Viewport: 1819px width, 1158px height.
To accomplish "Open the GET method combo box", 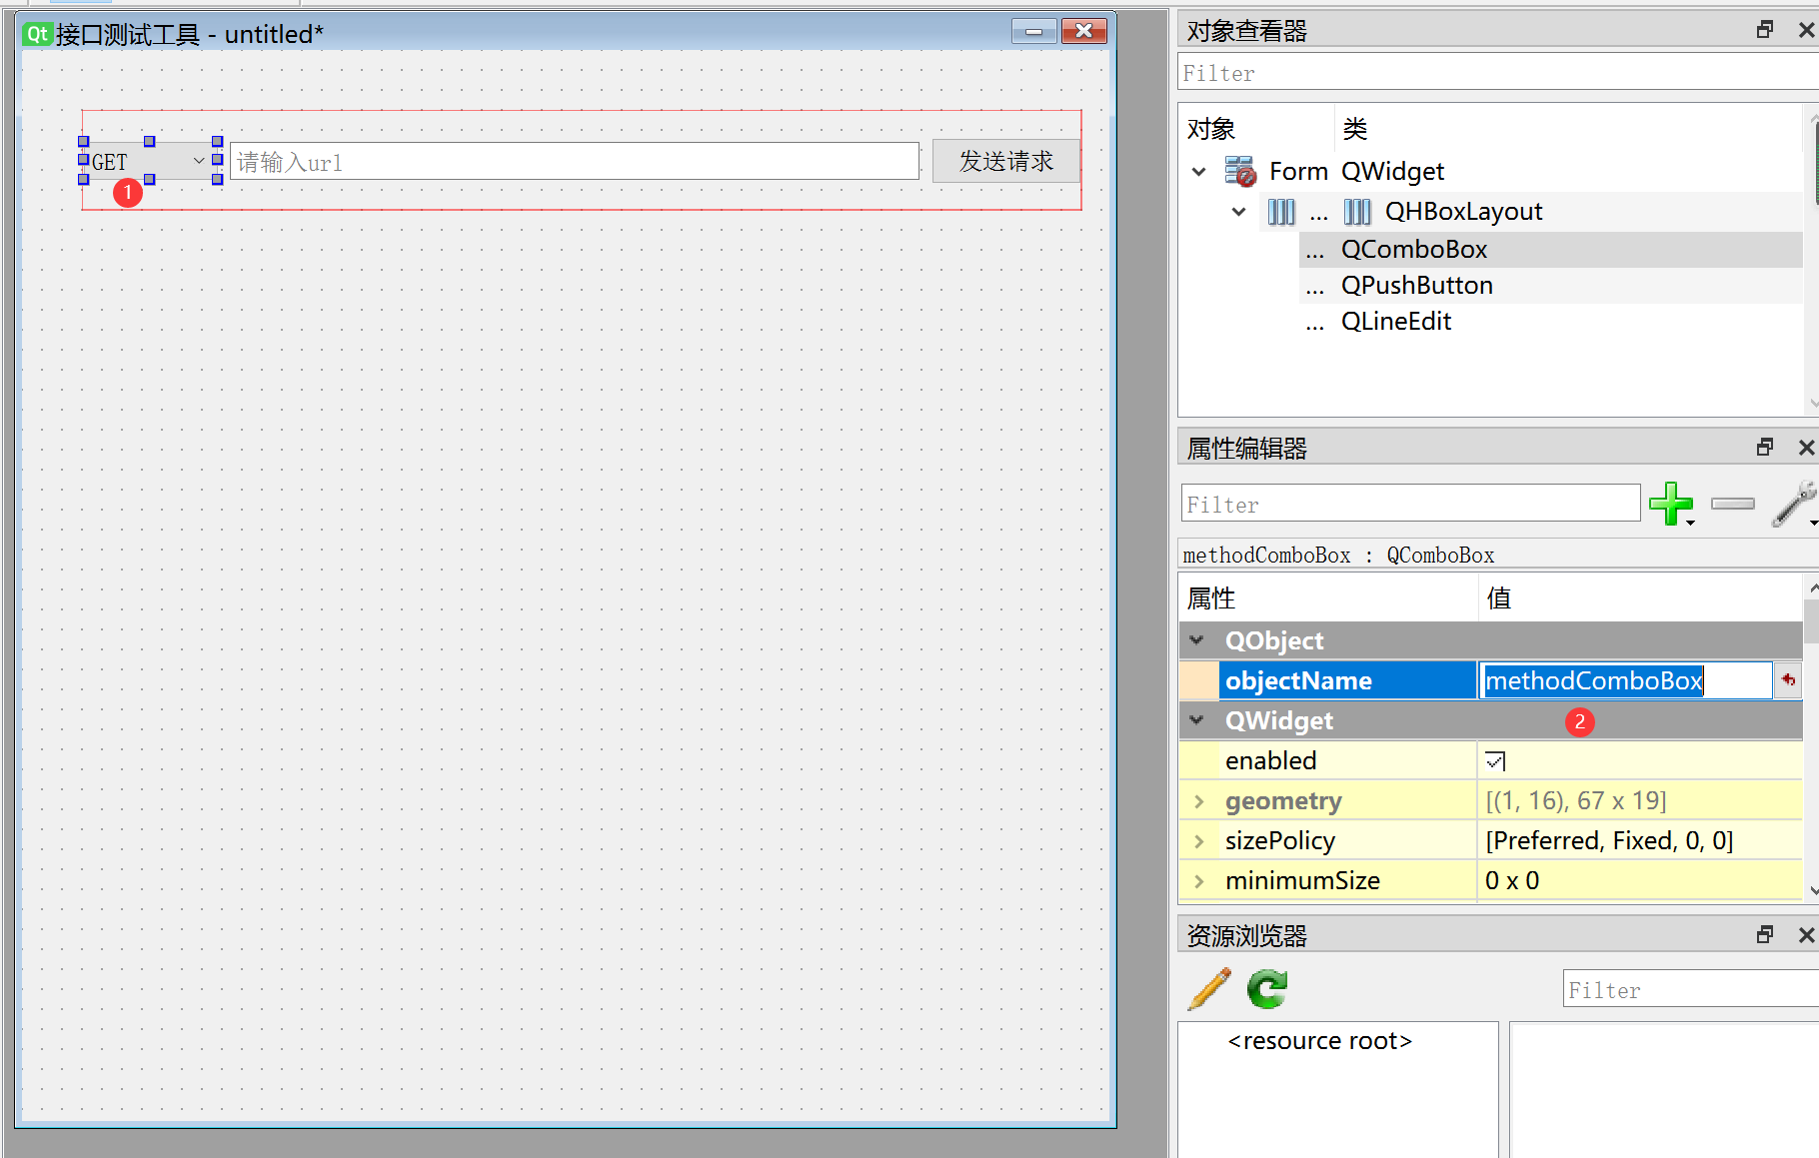I will point(150,161).
